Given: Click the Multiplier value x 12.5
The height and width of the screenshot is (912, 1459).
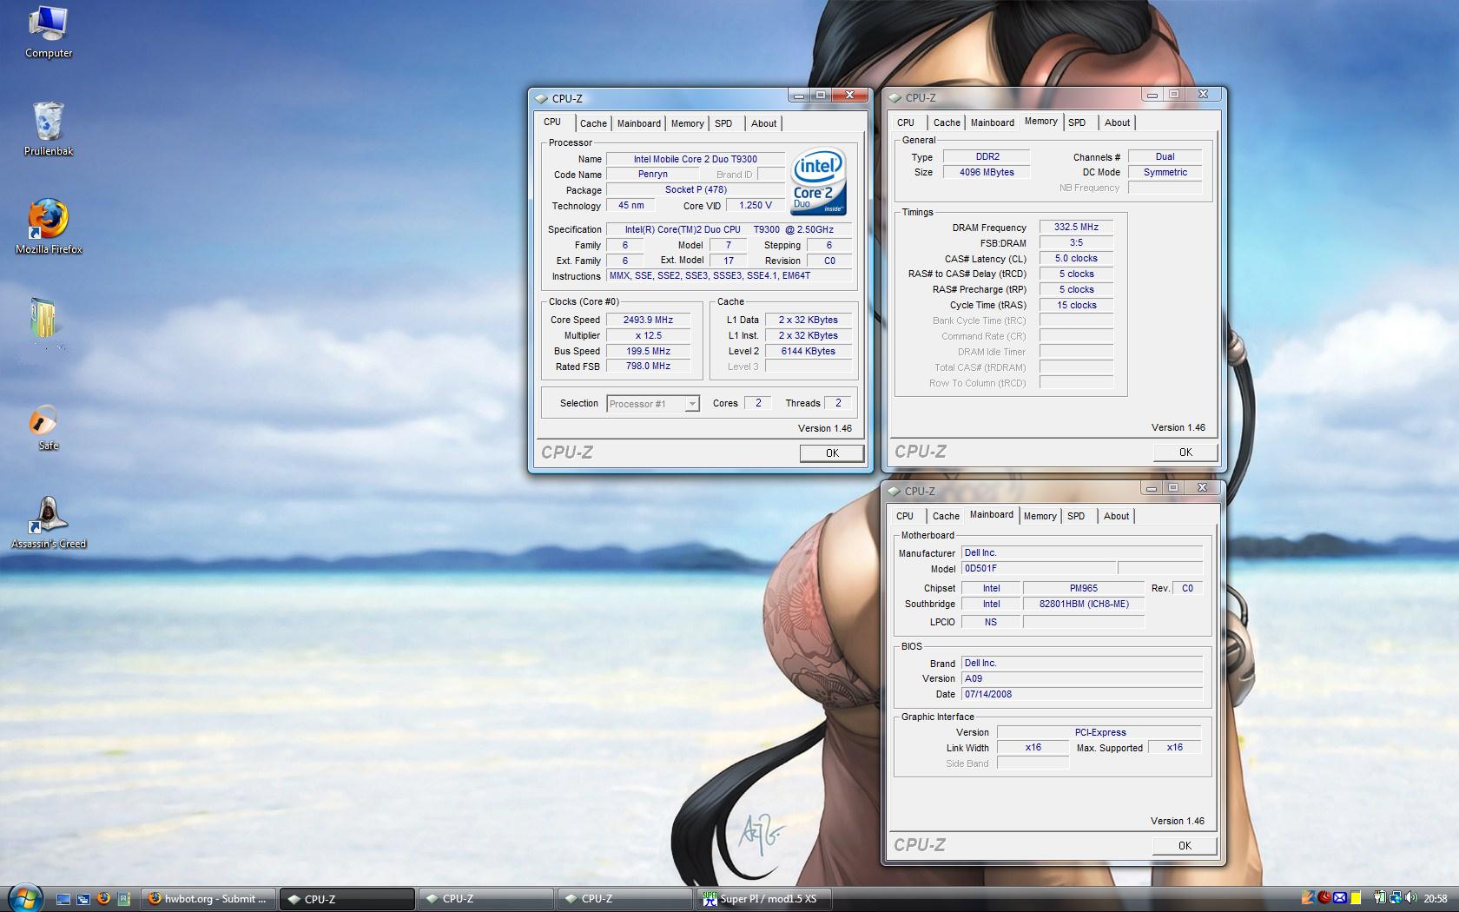Looking at the screenshot, I should 648,335.
